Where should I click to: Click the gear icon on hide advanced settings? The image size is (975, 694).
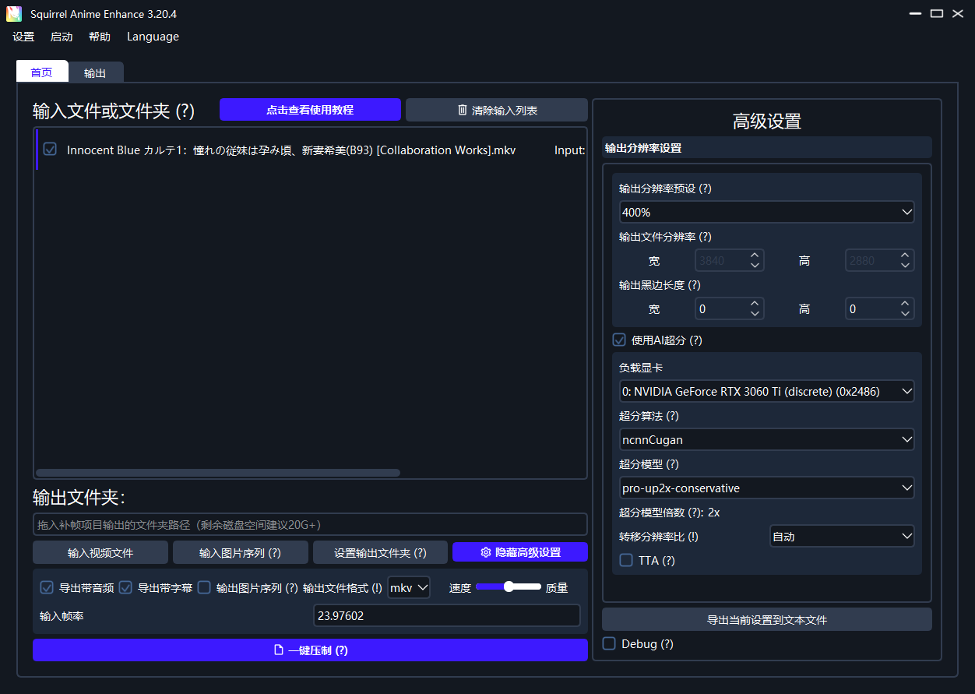click(486, 552)
